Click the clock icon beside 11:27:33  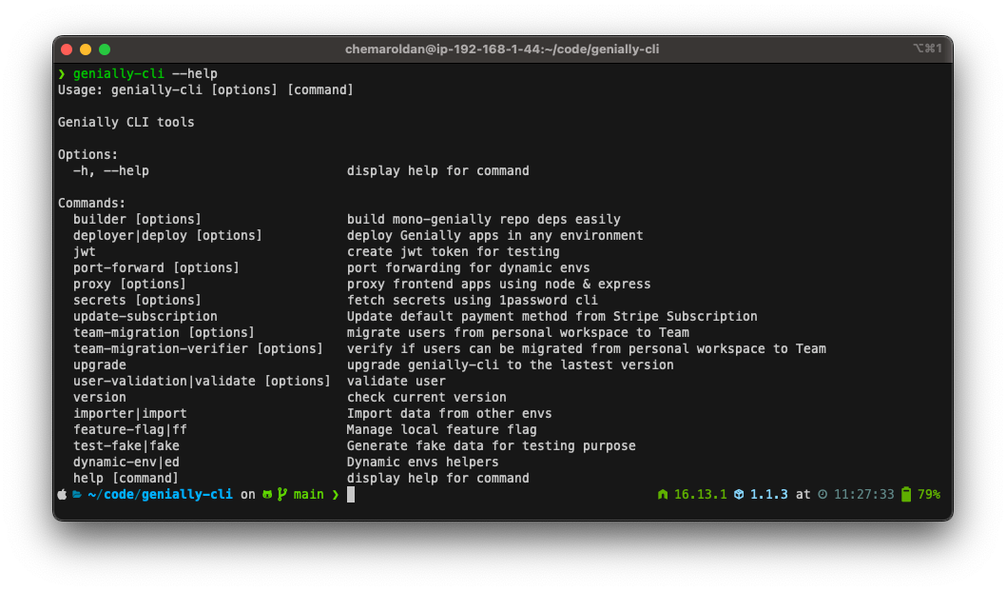[x=822, y=495]
